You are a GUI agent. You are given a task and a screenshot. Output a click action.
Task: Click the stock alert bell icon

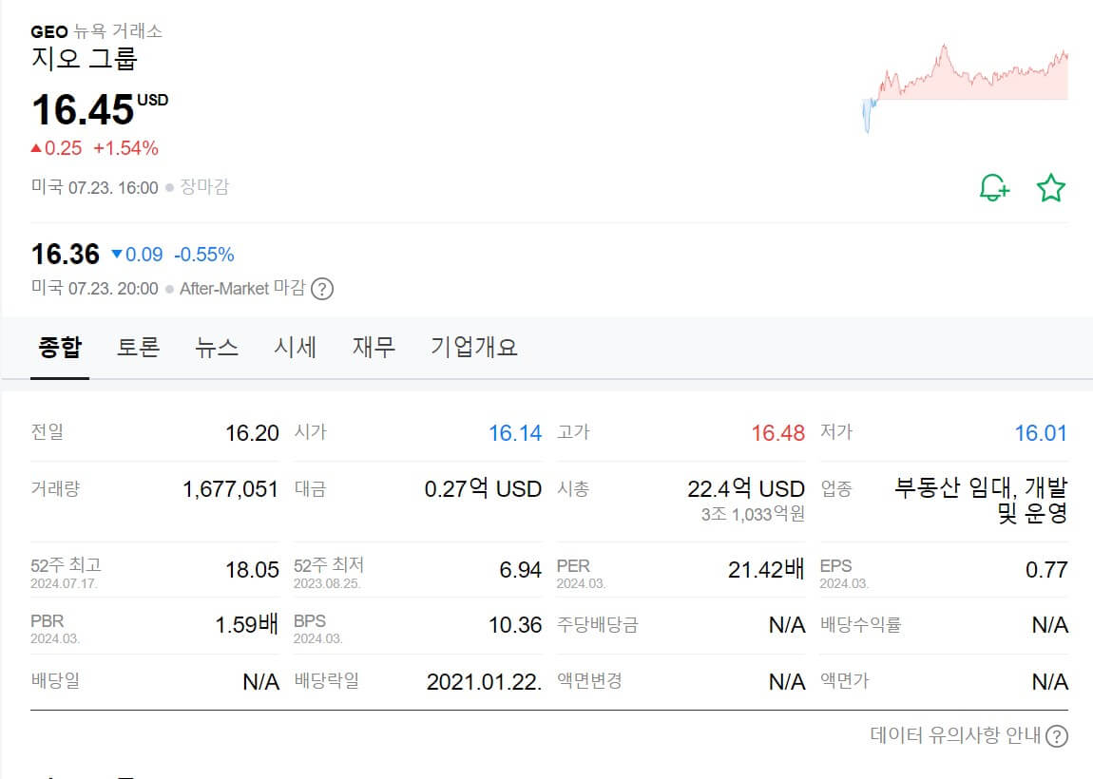point(994,187)
